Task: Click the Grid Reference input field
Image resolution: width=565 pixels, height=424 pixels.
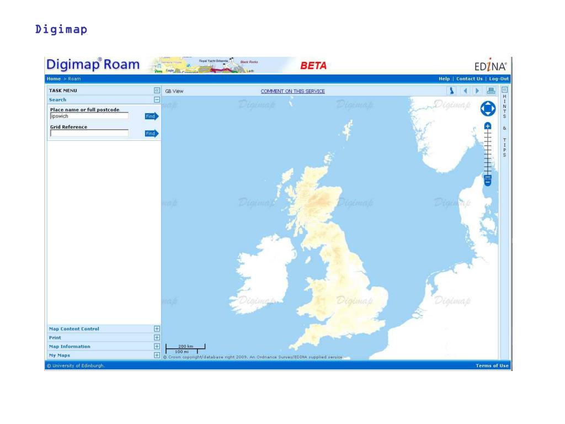Action: point(89,134)
